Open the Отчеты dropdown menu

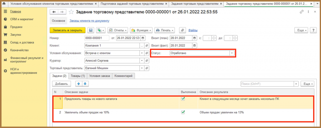118,30
